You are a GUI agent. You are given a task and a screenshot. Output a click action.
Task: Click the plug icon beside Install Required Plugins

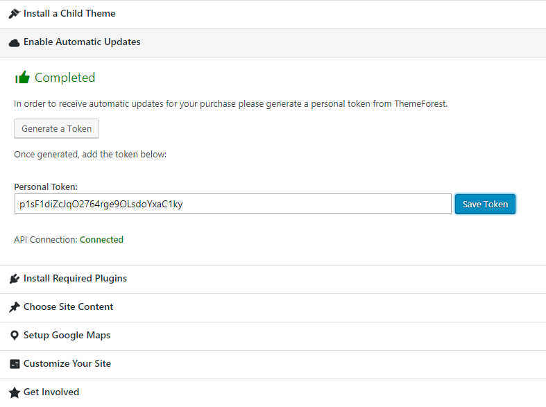(14, 279)
